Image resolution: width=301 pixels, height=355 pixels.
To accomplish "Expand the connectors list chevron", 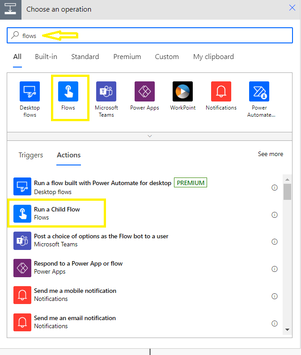I will (149, 136).
